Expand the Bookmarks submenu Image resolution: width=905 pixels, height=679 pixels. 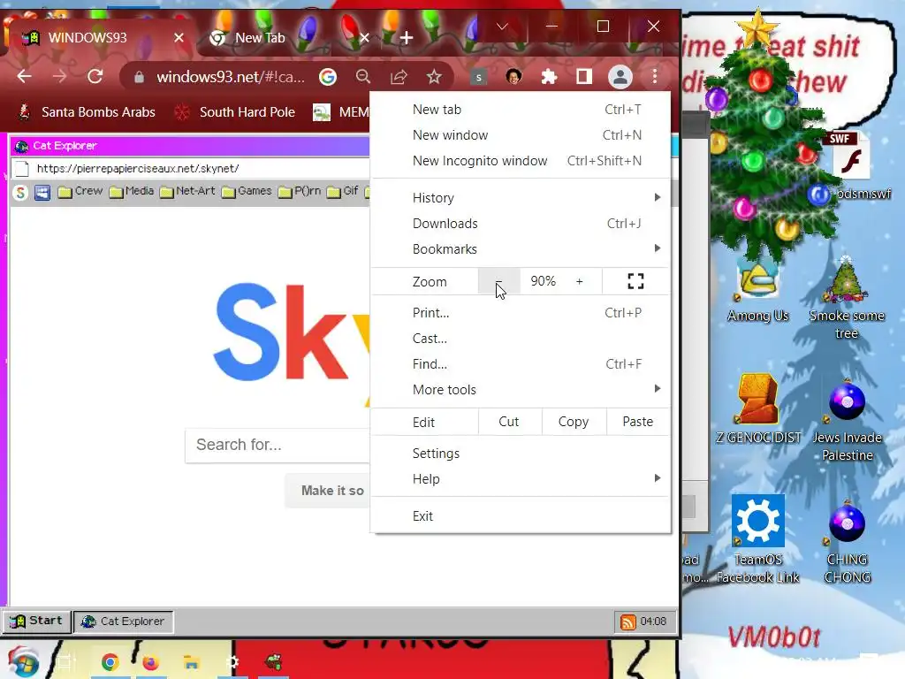click(x=520, y=248)
